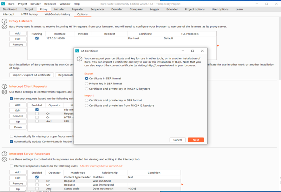
Task: Open Project options tab
Action: [195, 9]
